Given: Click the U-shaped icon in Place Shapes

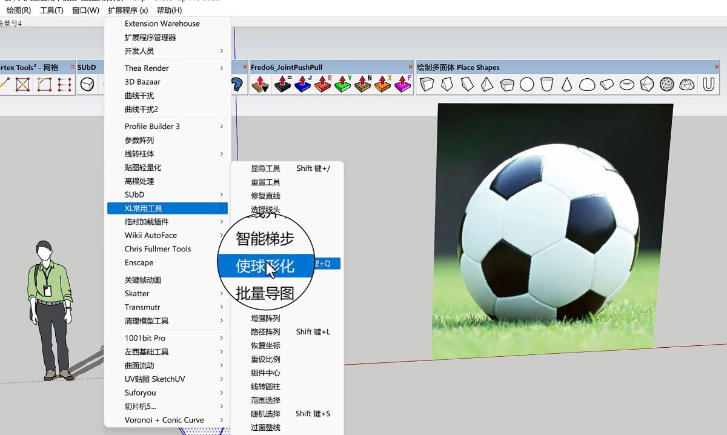Looking at the screenshot, I should click(708, 84).
